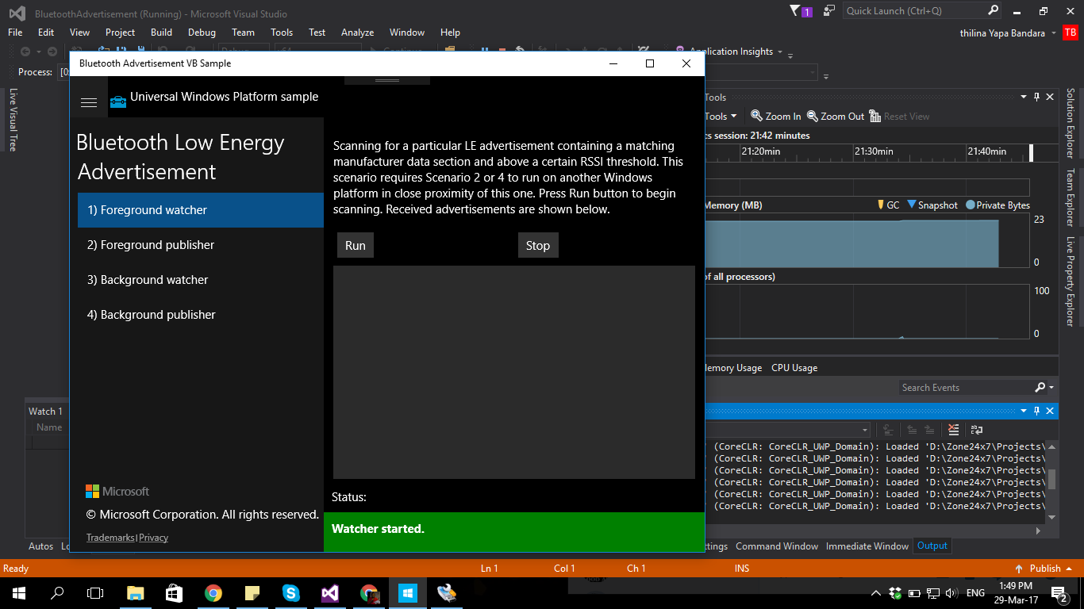Viewport: 1084px width, 609px height.
Task: Click the Search Events input field
Action: point(967,388)
